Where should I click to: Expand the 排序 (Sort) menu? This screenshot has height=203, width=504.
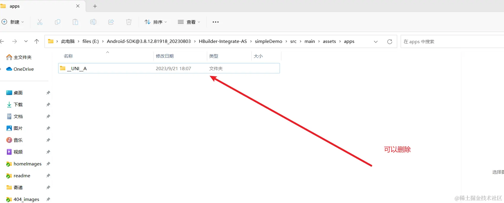click(156, 22)
